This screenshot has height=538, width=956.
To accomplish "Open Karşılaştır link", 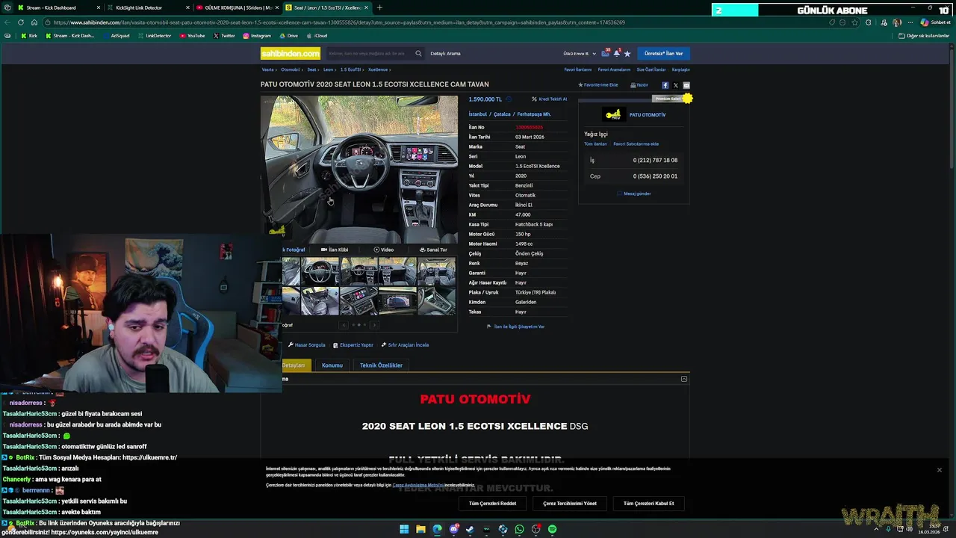I will pos(680,69).
